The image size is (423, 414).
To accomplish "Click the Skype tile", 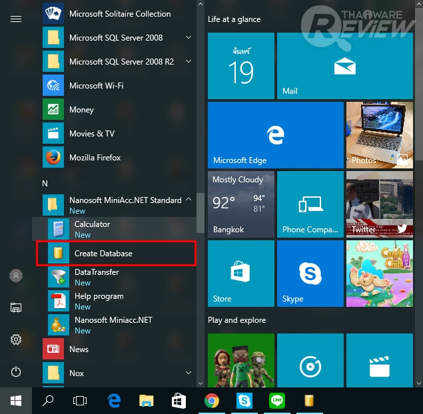I will (309, 274).
